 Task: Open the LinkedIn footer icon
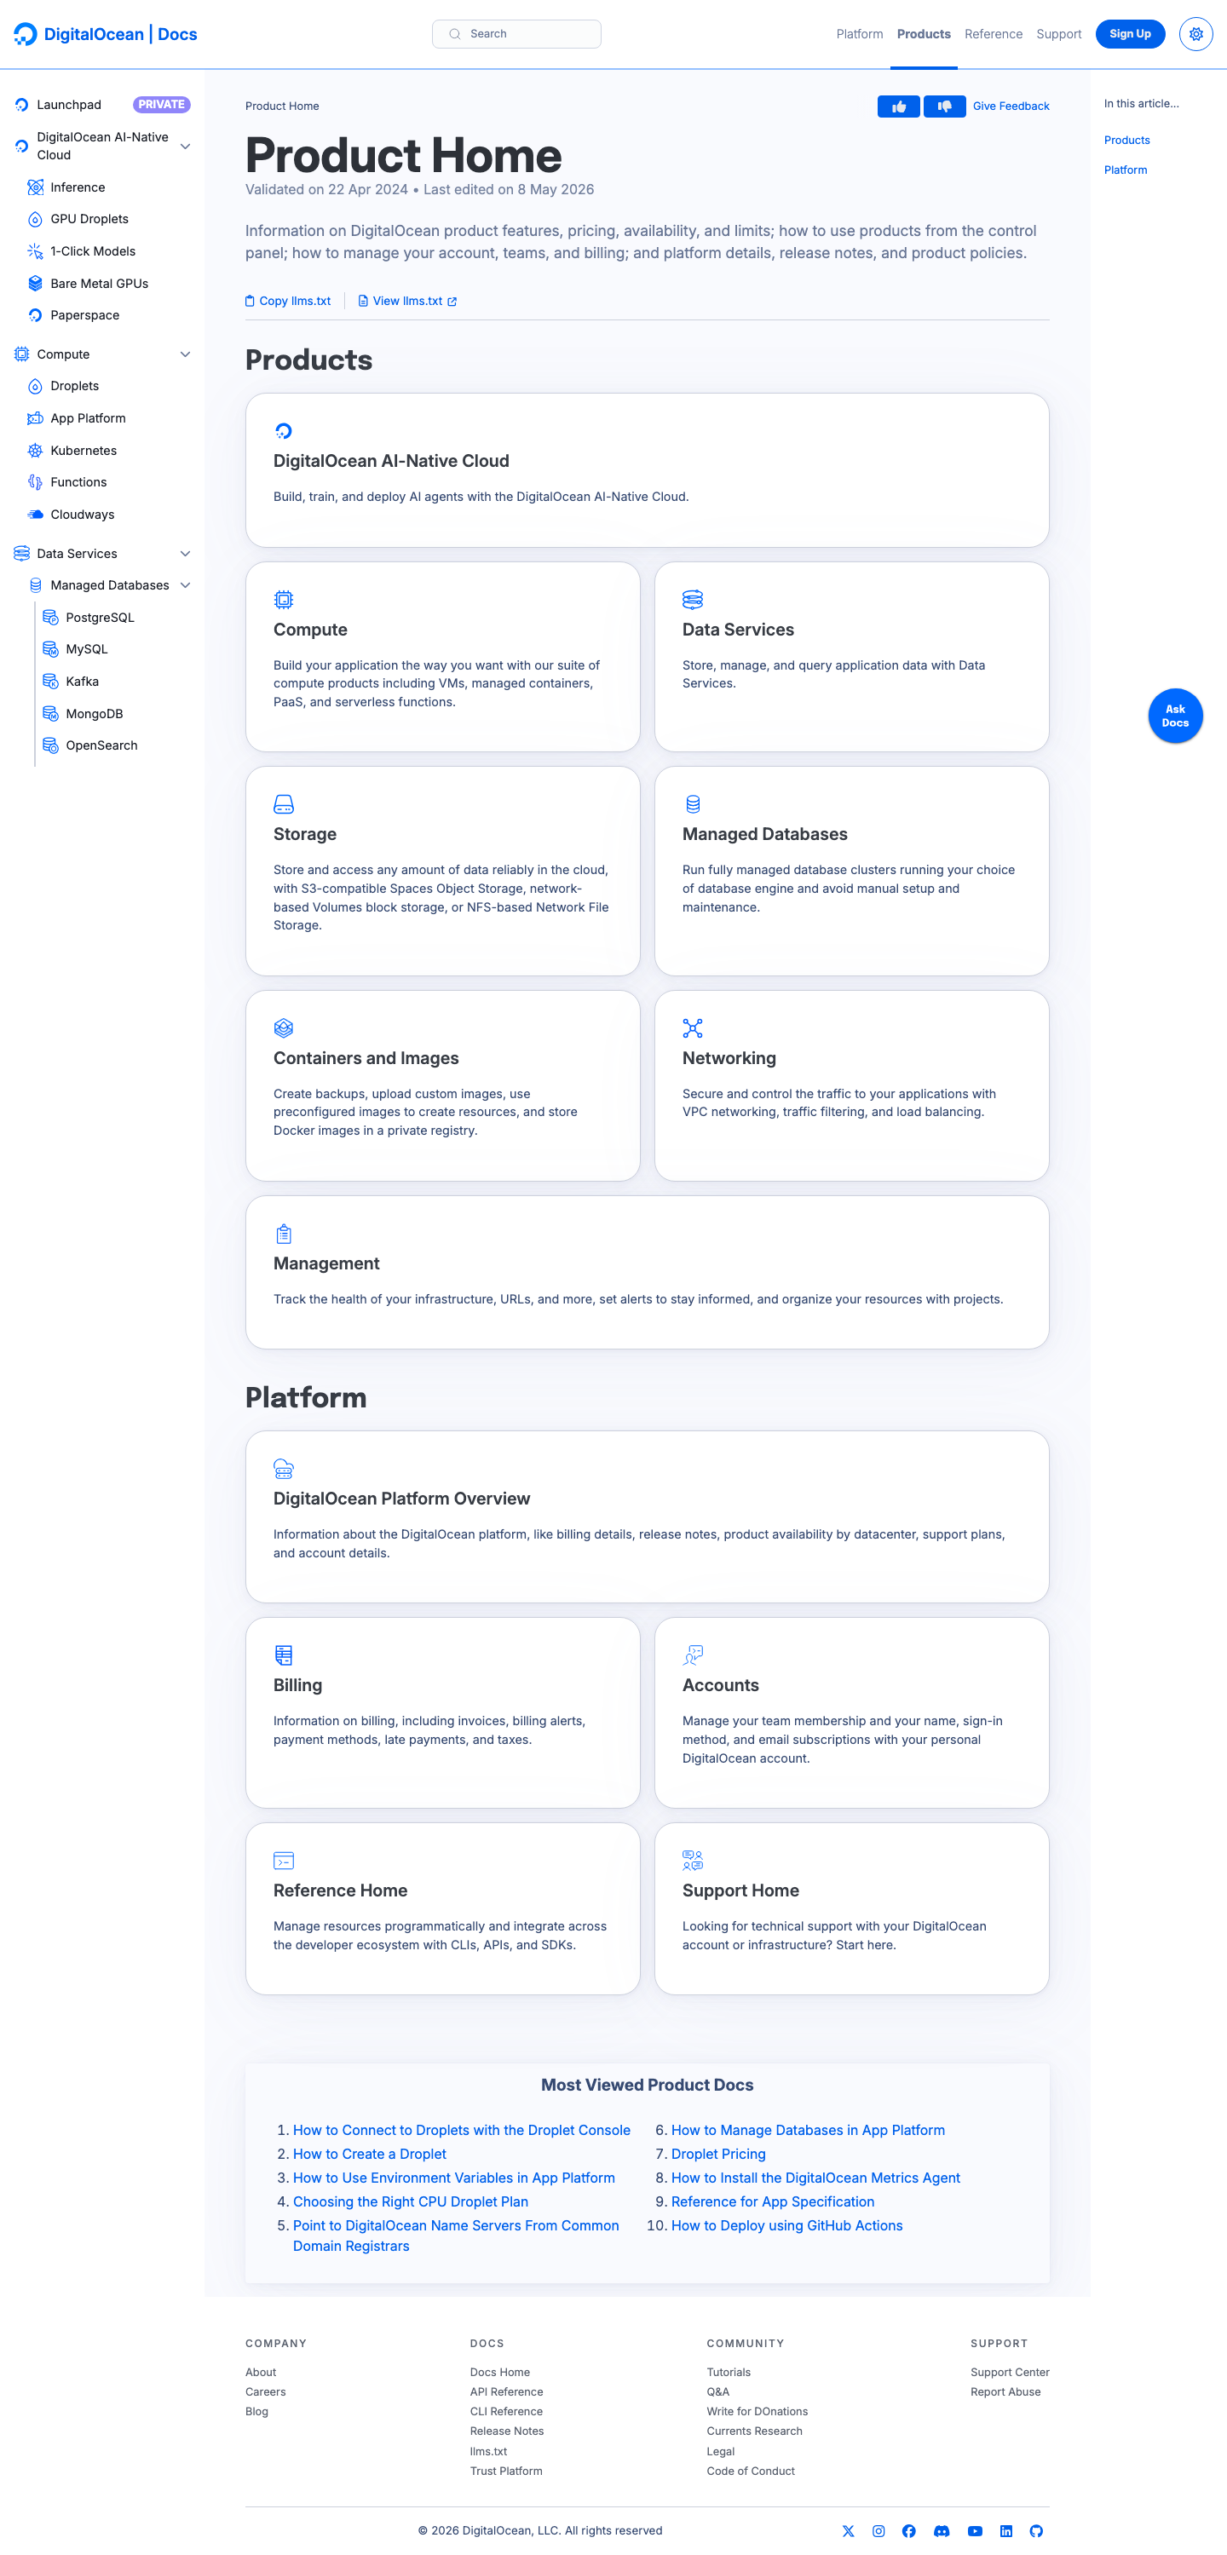tap(1005, 2530)
